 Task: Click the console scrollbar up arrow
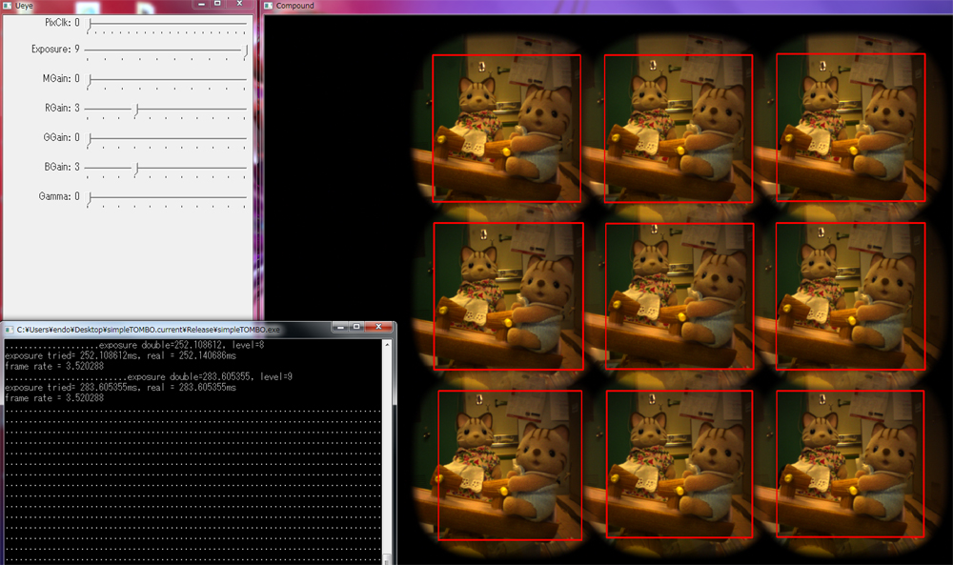(387, 345)
